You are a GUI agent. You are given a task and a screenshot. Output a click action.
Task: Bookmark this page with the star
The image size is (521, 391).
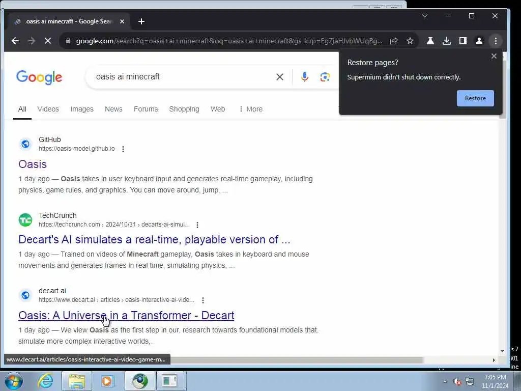(410, 41)
